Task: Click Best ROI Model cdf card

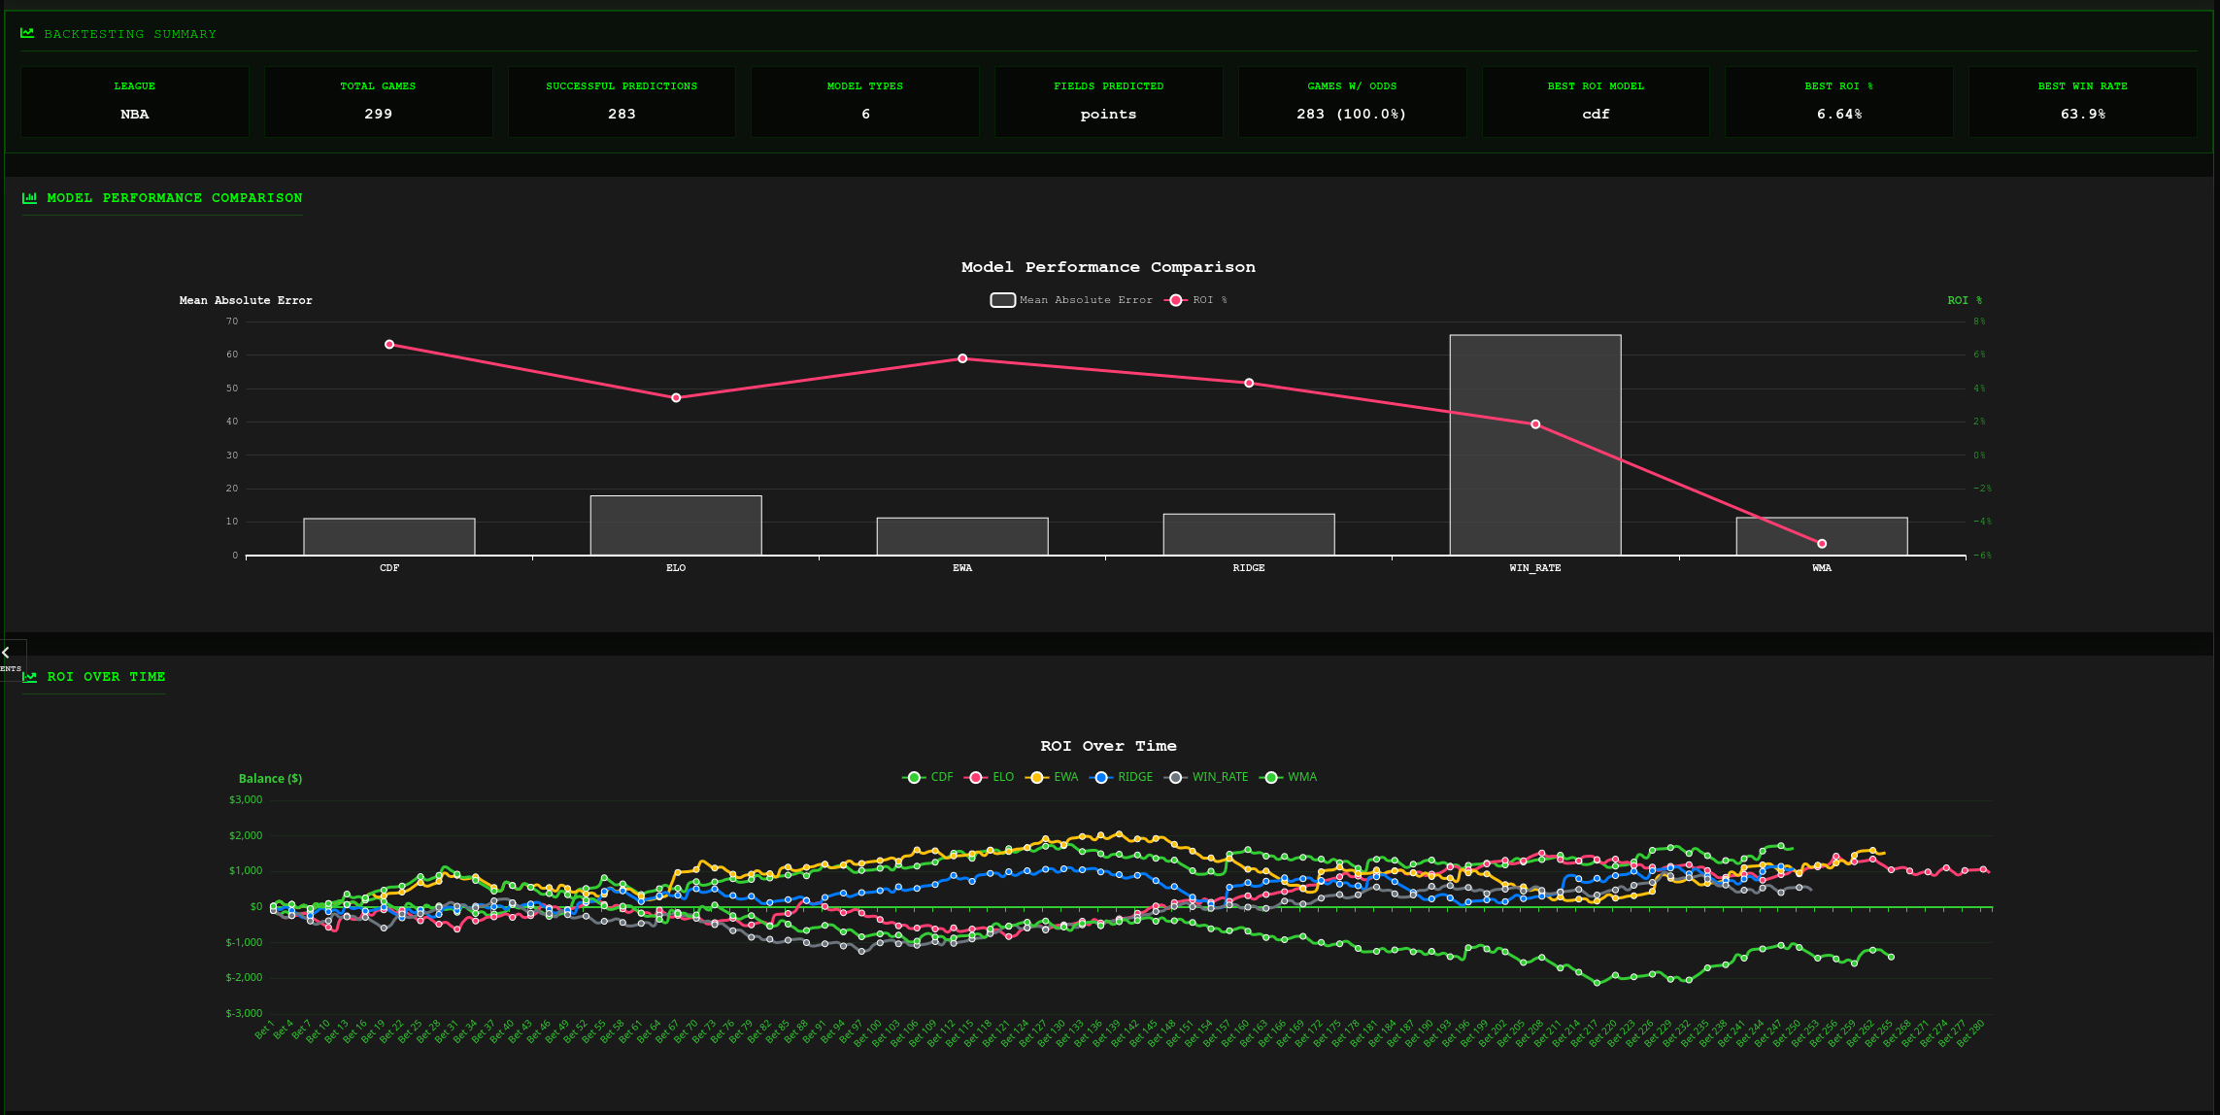Action: pos(1596,102)
